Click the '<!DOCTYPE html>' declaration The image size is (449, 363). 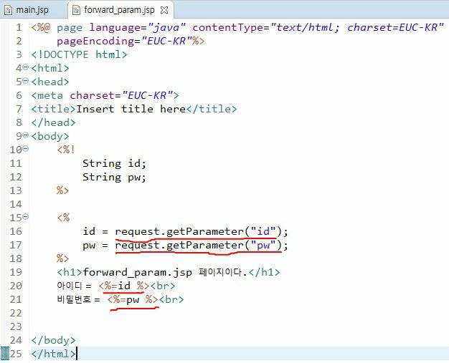[80, 54]
